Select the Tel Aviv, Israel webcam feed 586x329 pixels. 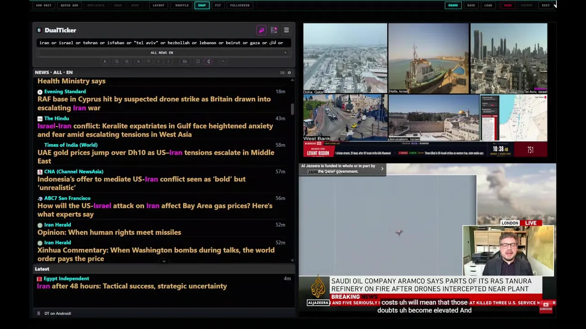pos(509,58)
